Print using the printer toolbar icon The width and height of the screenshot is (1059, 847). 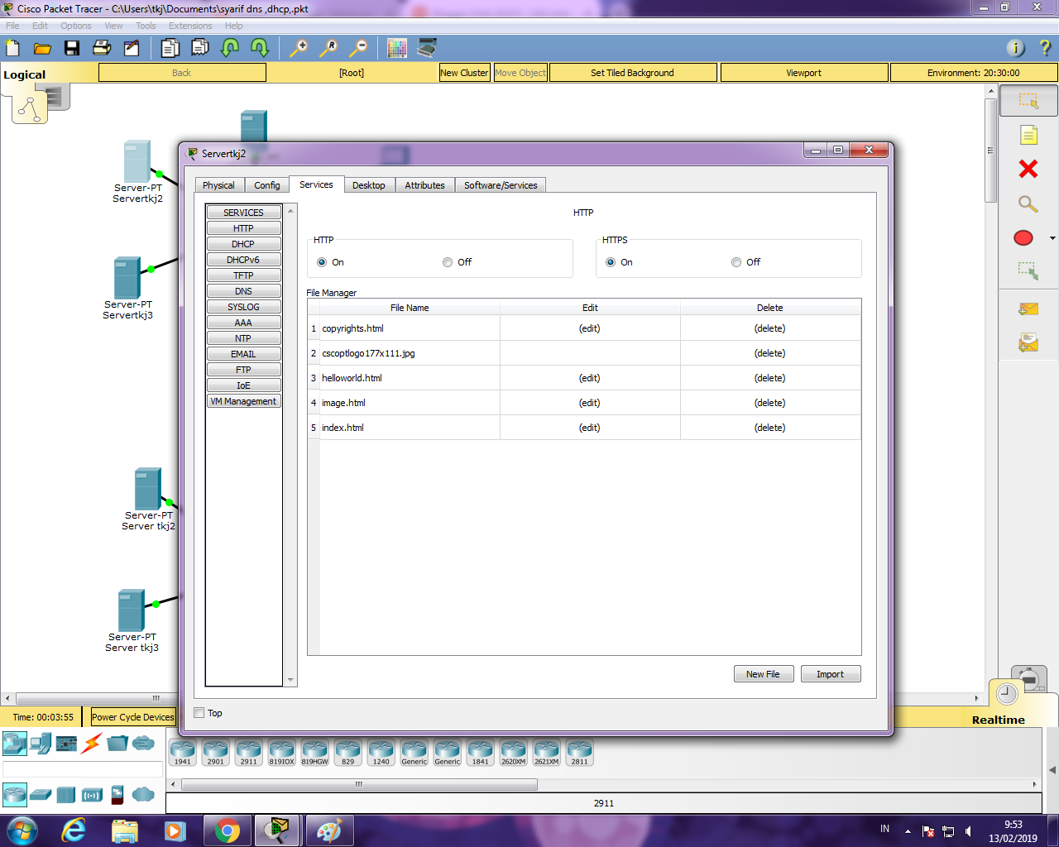click(102, 48)
